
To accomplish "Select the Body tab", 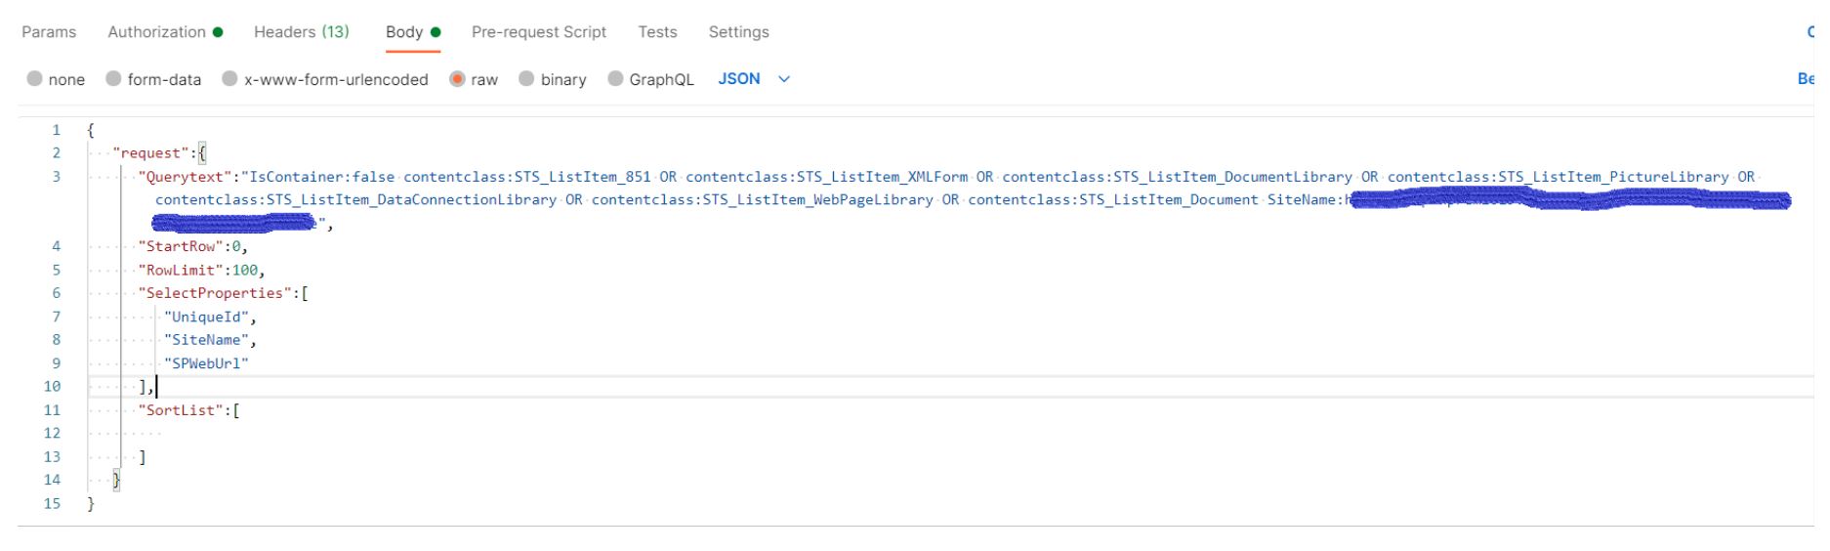I will point(413,32).
